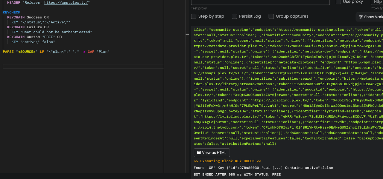Enable the Persist Log option
This screenshot has width=383, height=179.
coord(235,16)
